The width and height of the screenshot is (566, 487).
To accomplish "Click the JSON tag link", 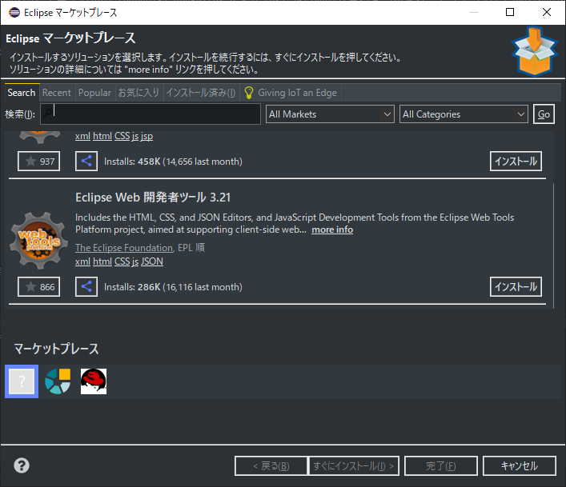I will [x=152, y=261].
